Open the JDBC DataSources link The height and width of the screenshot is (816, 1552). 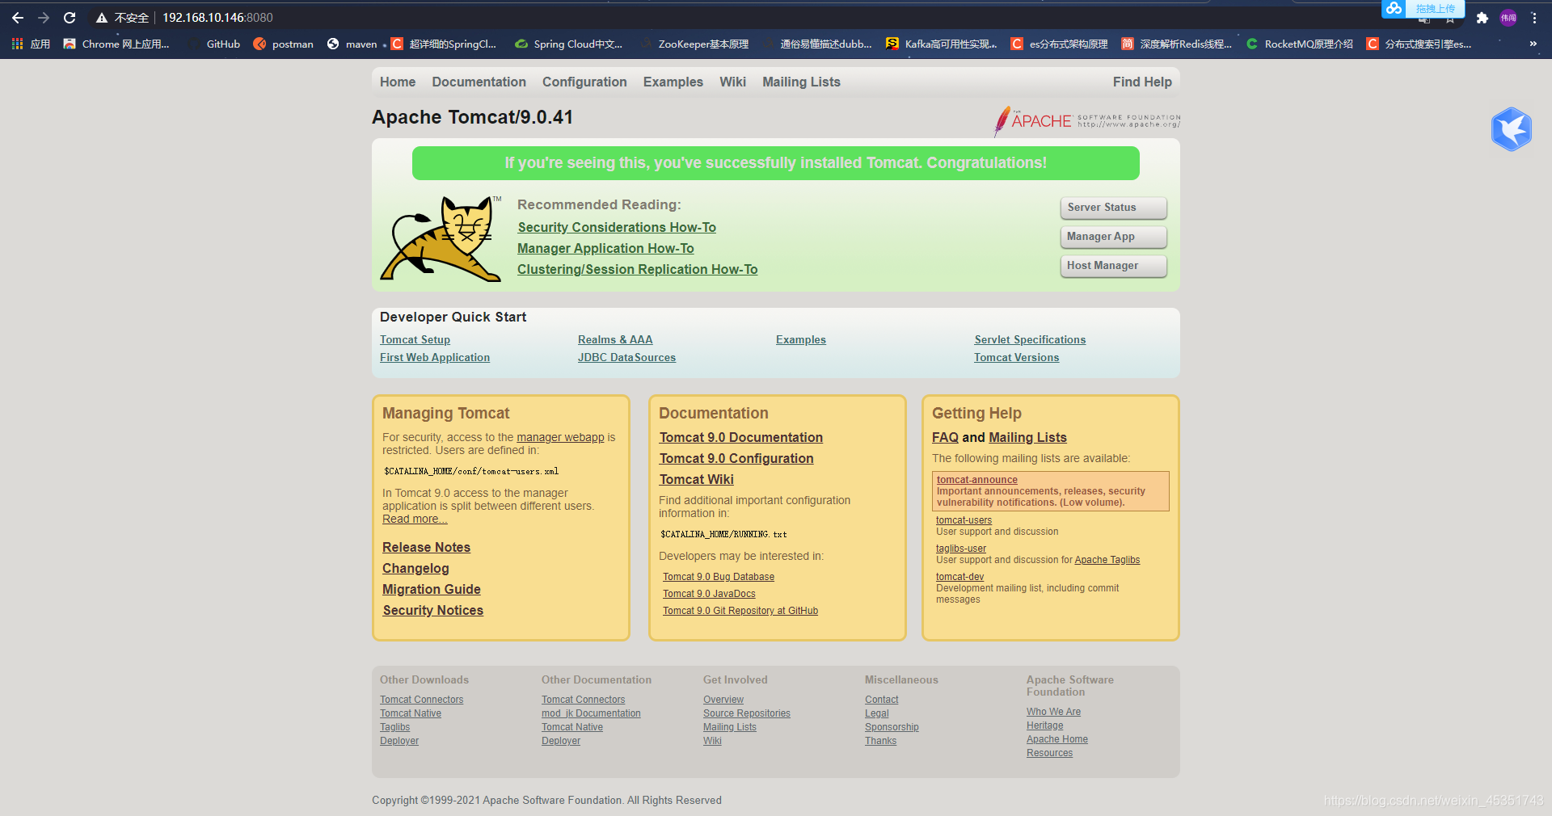pyautogui.click(x=626, y=358)
